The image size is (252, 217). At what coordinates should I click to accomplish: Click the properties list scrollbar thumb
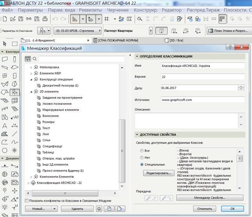point(239,159)
